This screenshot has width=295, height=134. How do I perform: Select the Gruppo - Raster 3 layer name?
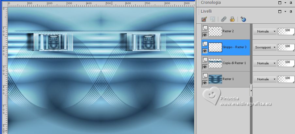[235, 47]
